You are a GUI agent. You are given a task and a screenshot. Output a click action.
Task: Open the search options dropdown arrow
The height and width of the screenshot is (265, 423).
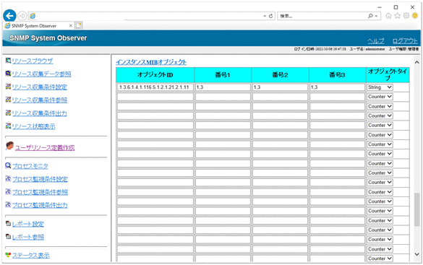[x=376, y=16]
